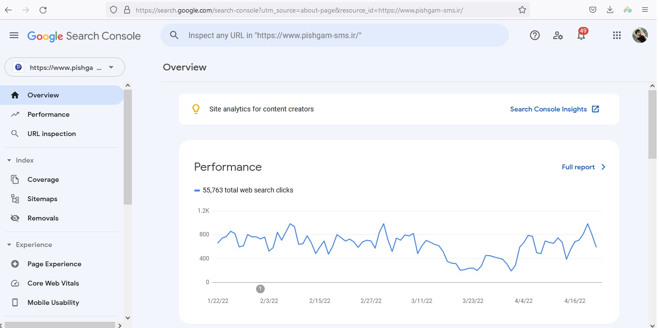Open the property selector dropdown
This screenshot has height=328, width=659.
(x=65, y=68)
